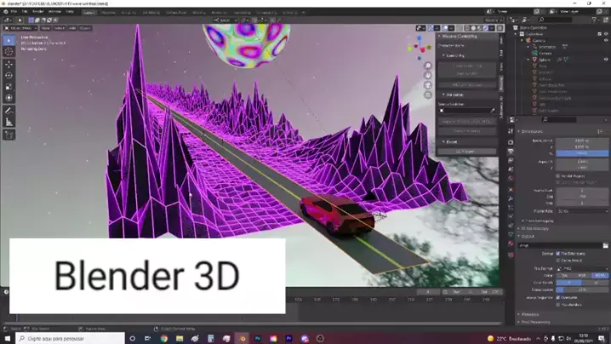Screen dimensions: 611x344
Task: Open the World properties tab icon
Action: click(x=511, y=178)
